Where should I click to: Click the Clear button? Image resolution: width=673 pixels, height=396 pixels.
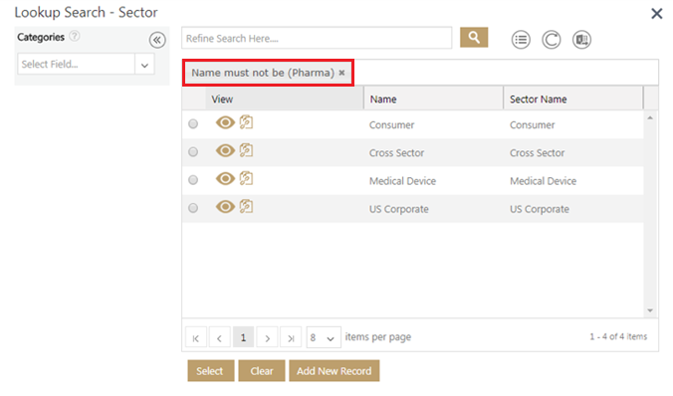262,371
